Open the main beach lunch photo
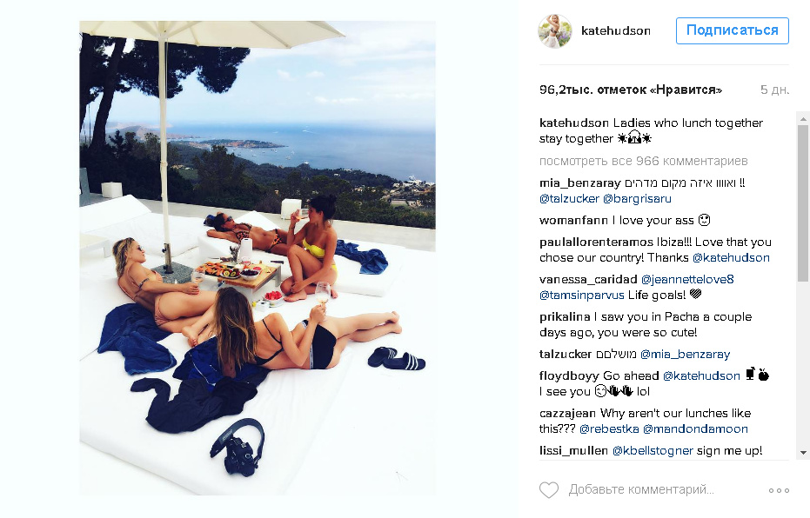 [258, 258]
